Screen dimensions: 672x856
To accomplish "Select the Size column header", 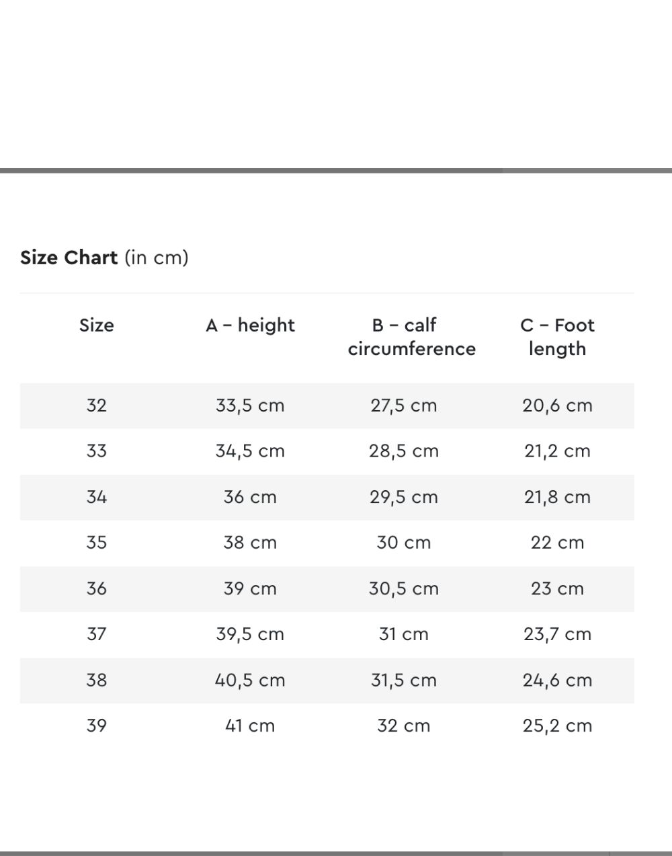I will pos(97,325).
